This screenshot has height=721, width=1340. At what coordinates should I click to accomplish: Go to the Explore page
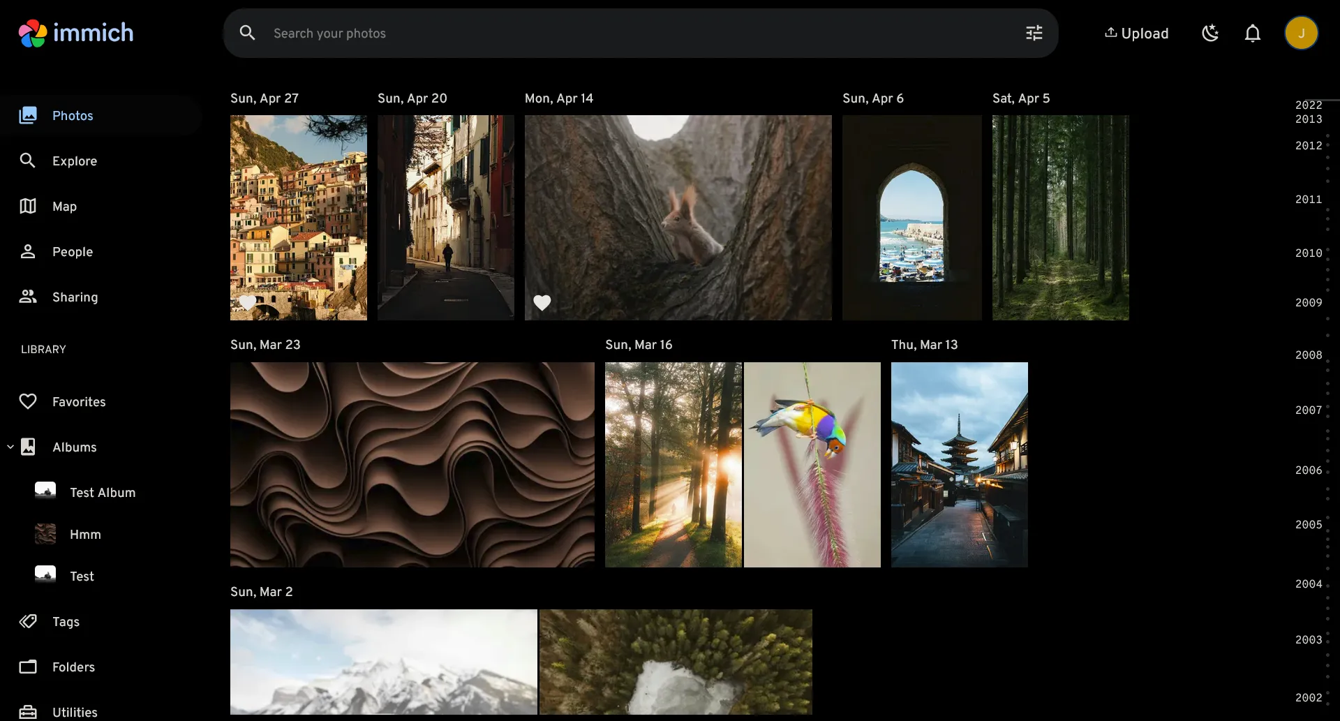click(x=74, y=161)
